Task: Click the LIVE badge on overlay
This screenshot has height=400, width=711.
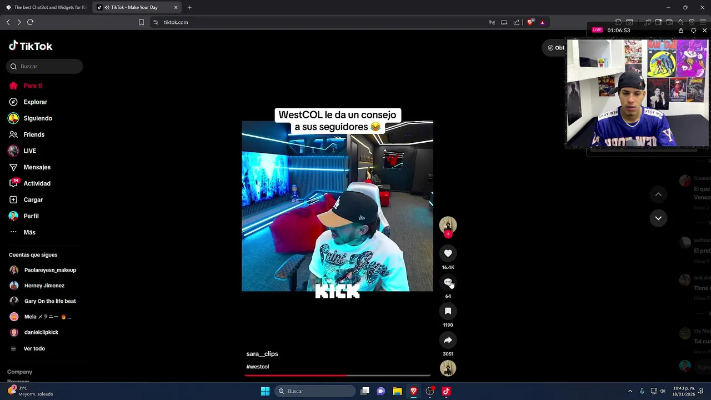Action: pyautogui.click(x=598, y=30)
